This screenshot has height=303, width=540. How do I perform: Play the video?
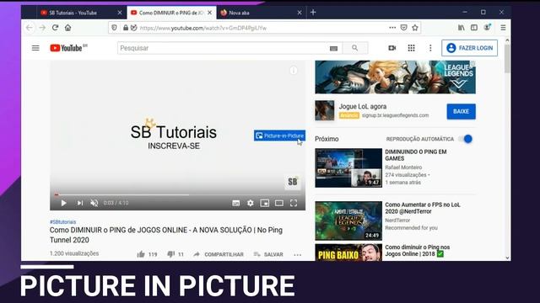coord(64,203)
